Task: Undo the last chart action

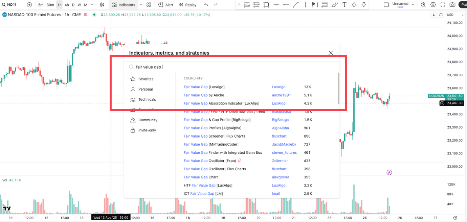Action: (206, 5)
